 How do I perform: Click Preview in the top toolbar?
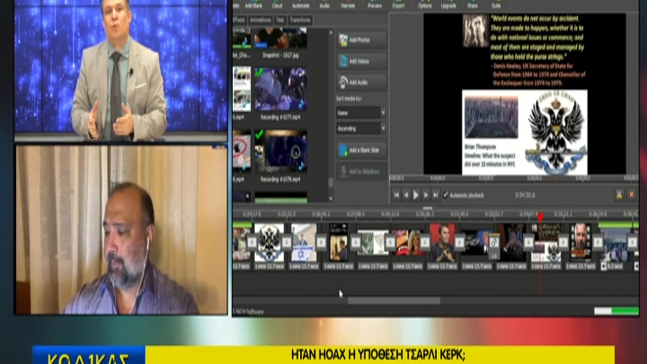click(375, 6)
